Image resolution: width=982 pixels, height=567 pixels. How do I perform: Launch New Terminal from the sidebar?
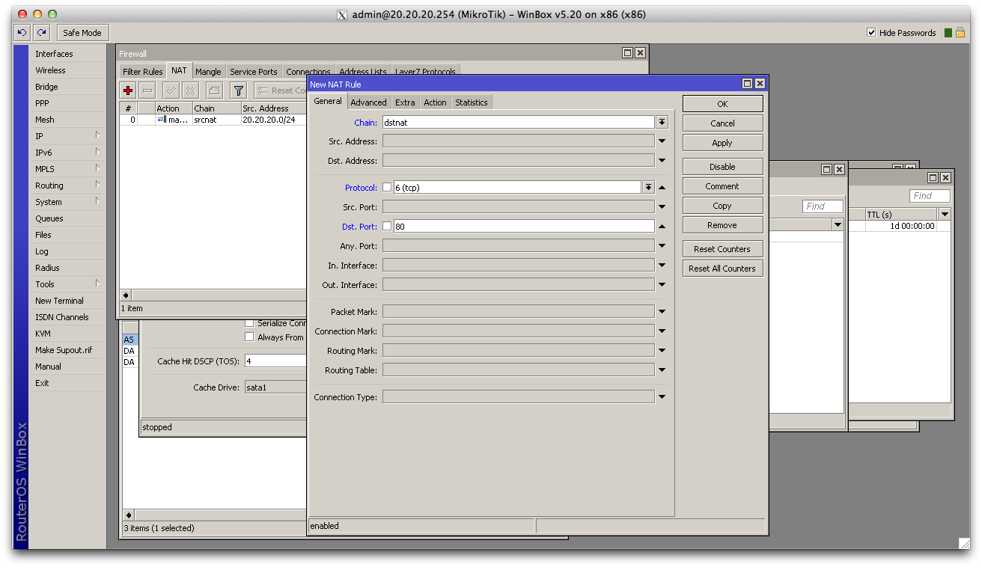coord(67,301)
